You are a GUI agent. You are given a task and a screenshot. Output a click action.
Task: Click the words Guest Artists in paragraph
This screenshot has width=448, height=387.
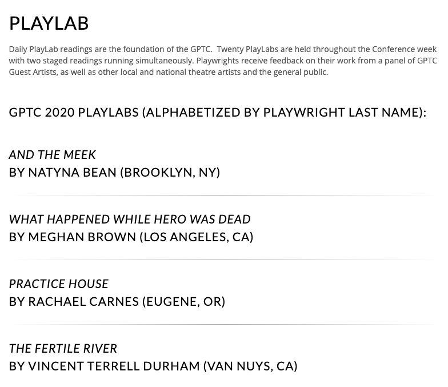tap(33, 72)
